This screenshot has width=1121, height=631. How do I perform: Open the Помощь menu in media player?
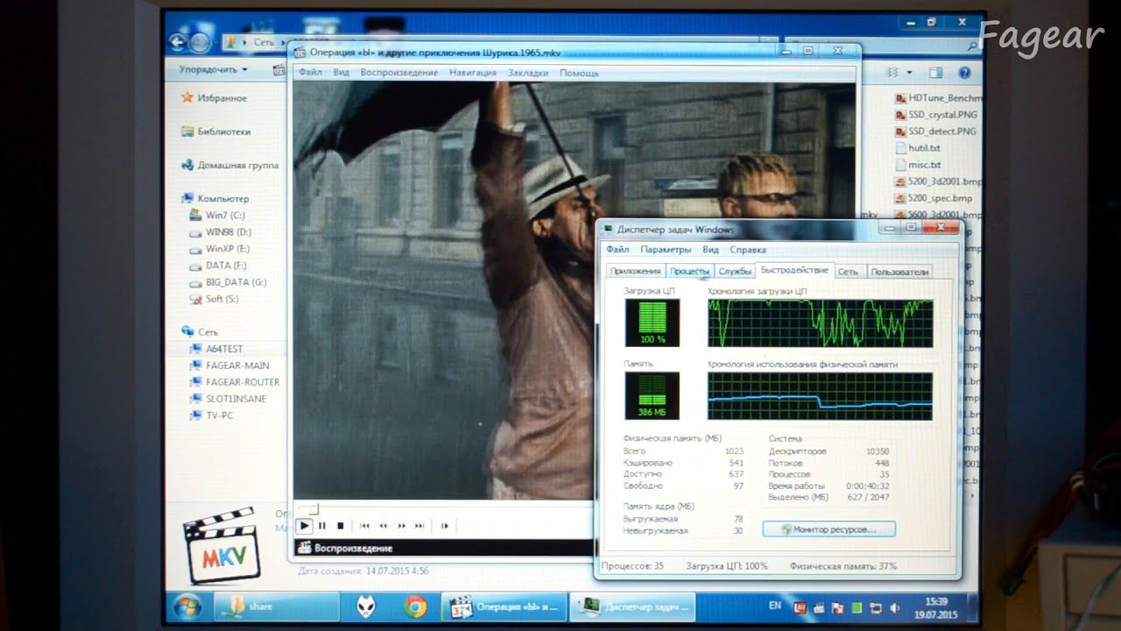click(x=579, y=73)
